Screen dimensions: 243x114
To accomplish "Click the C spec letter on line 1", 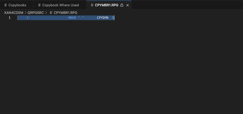I will pyautogui.click(x=28, y=18).
